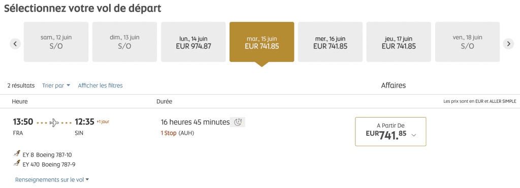Select the sam., 12 juin date tab
Viewport: 520px width, 188px height.
[56, 42]
